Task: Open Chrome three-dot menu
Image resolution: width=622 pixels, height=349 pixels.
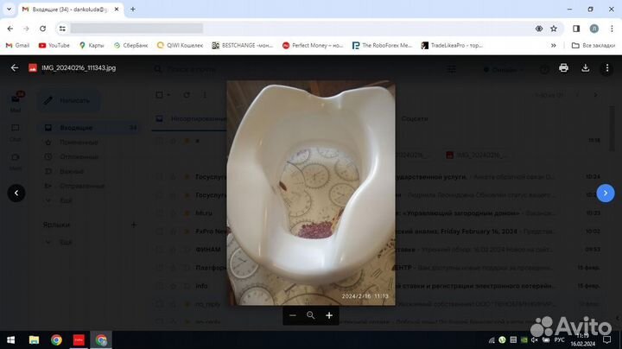Action: pos(612,29)
